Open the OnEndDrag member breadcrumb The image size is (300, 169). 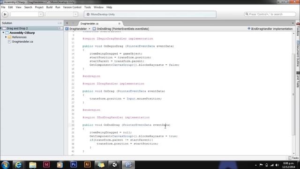point(121,29)
